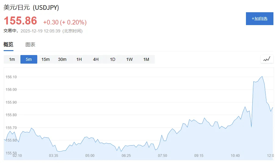
Task: Add USDJPY to watchlist with +加自选
Action: pyautogui.click(x=260, y=19)
